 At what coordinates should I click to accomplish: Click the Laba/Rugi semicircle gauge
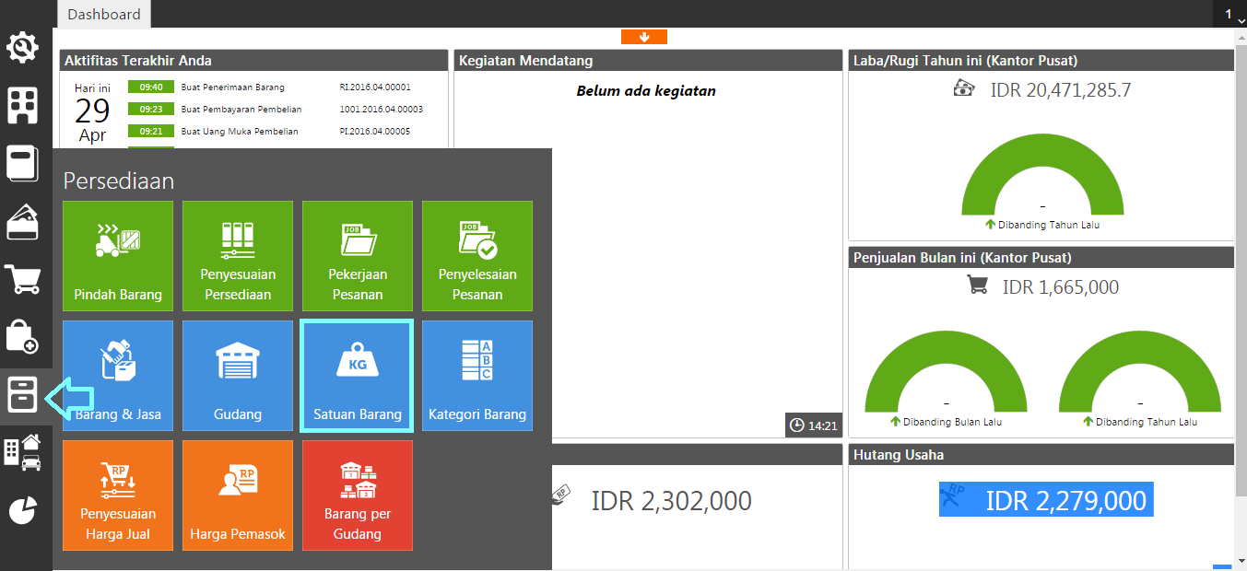point(1042,175)
